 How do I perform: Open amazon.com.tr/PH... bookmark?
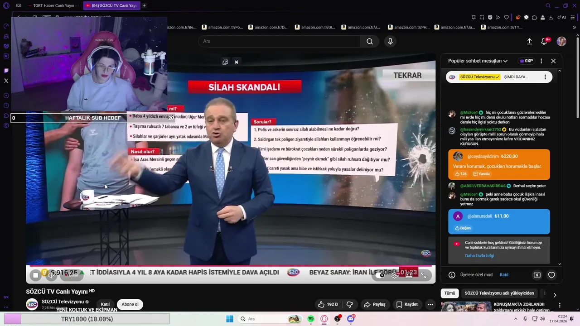tap(409, 27)
